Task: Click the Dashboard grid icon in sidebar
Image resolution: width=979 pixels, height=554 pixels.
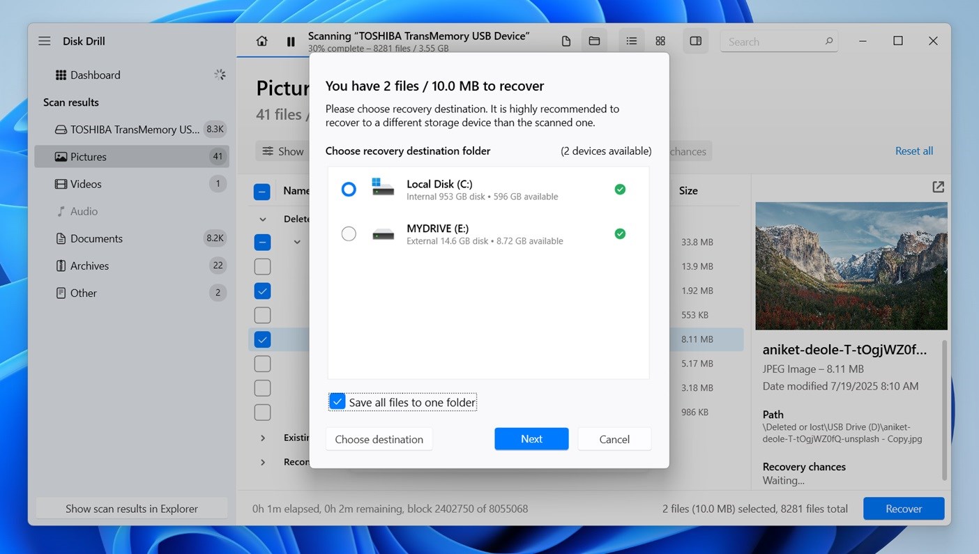Action: (x=61, y=75)
